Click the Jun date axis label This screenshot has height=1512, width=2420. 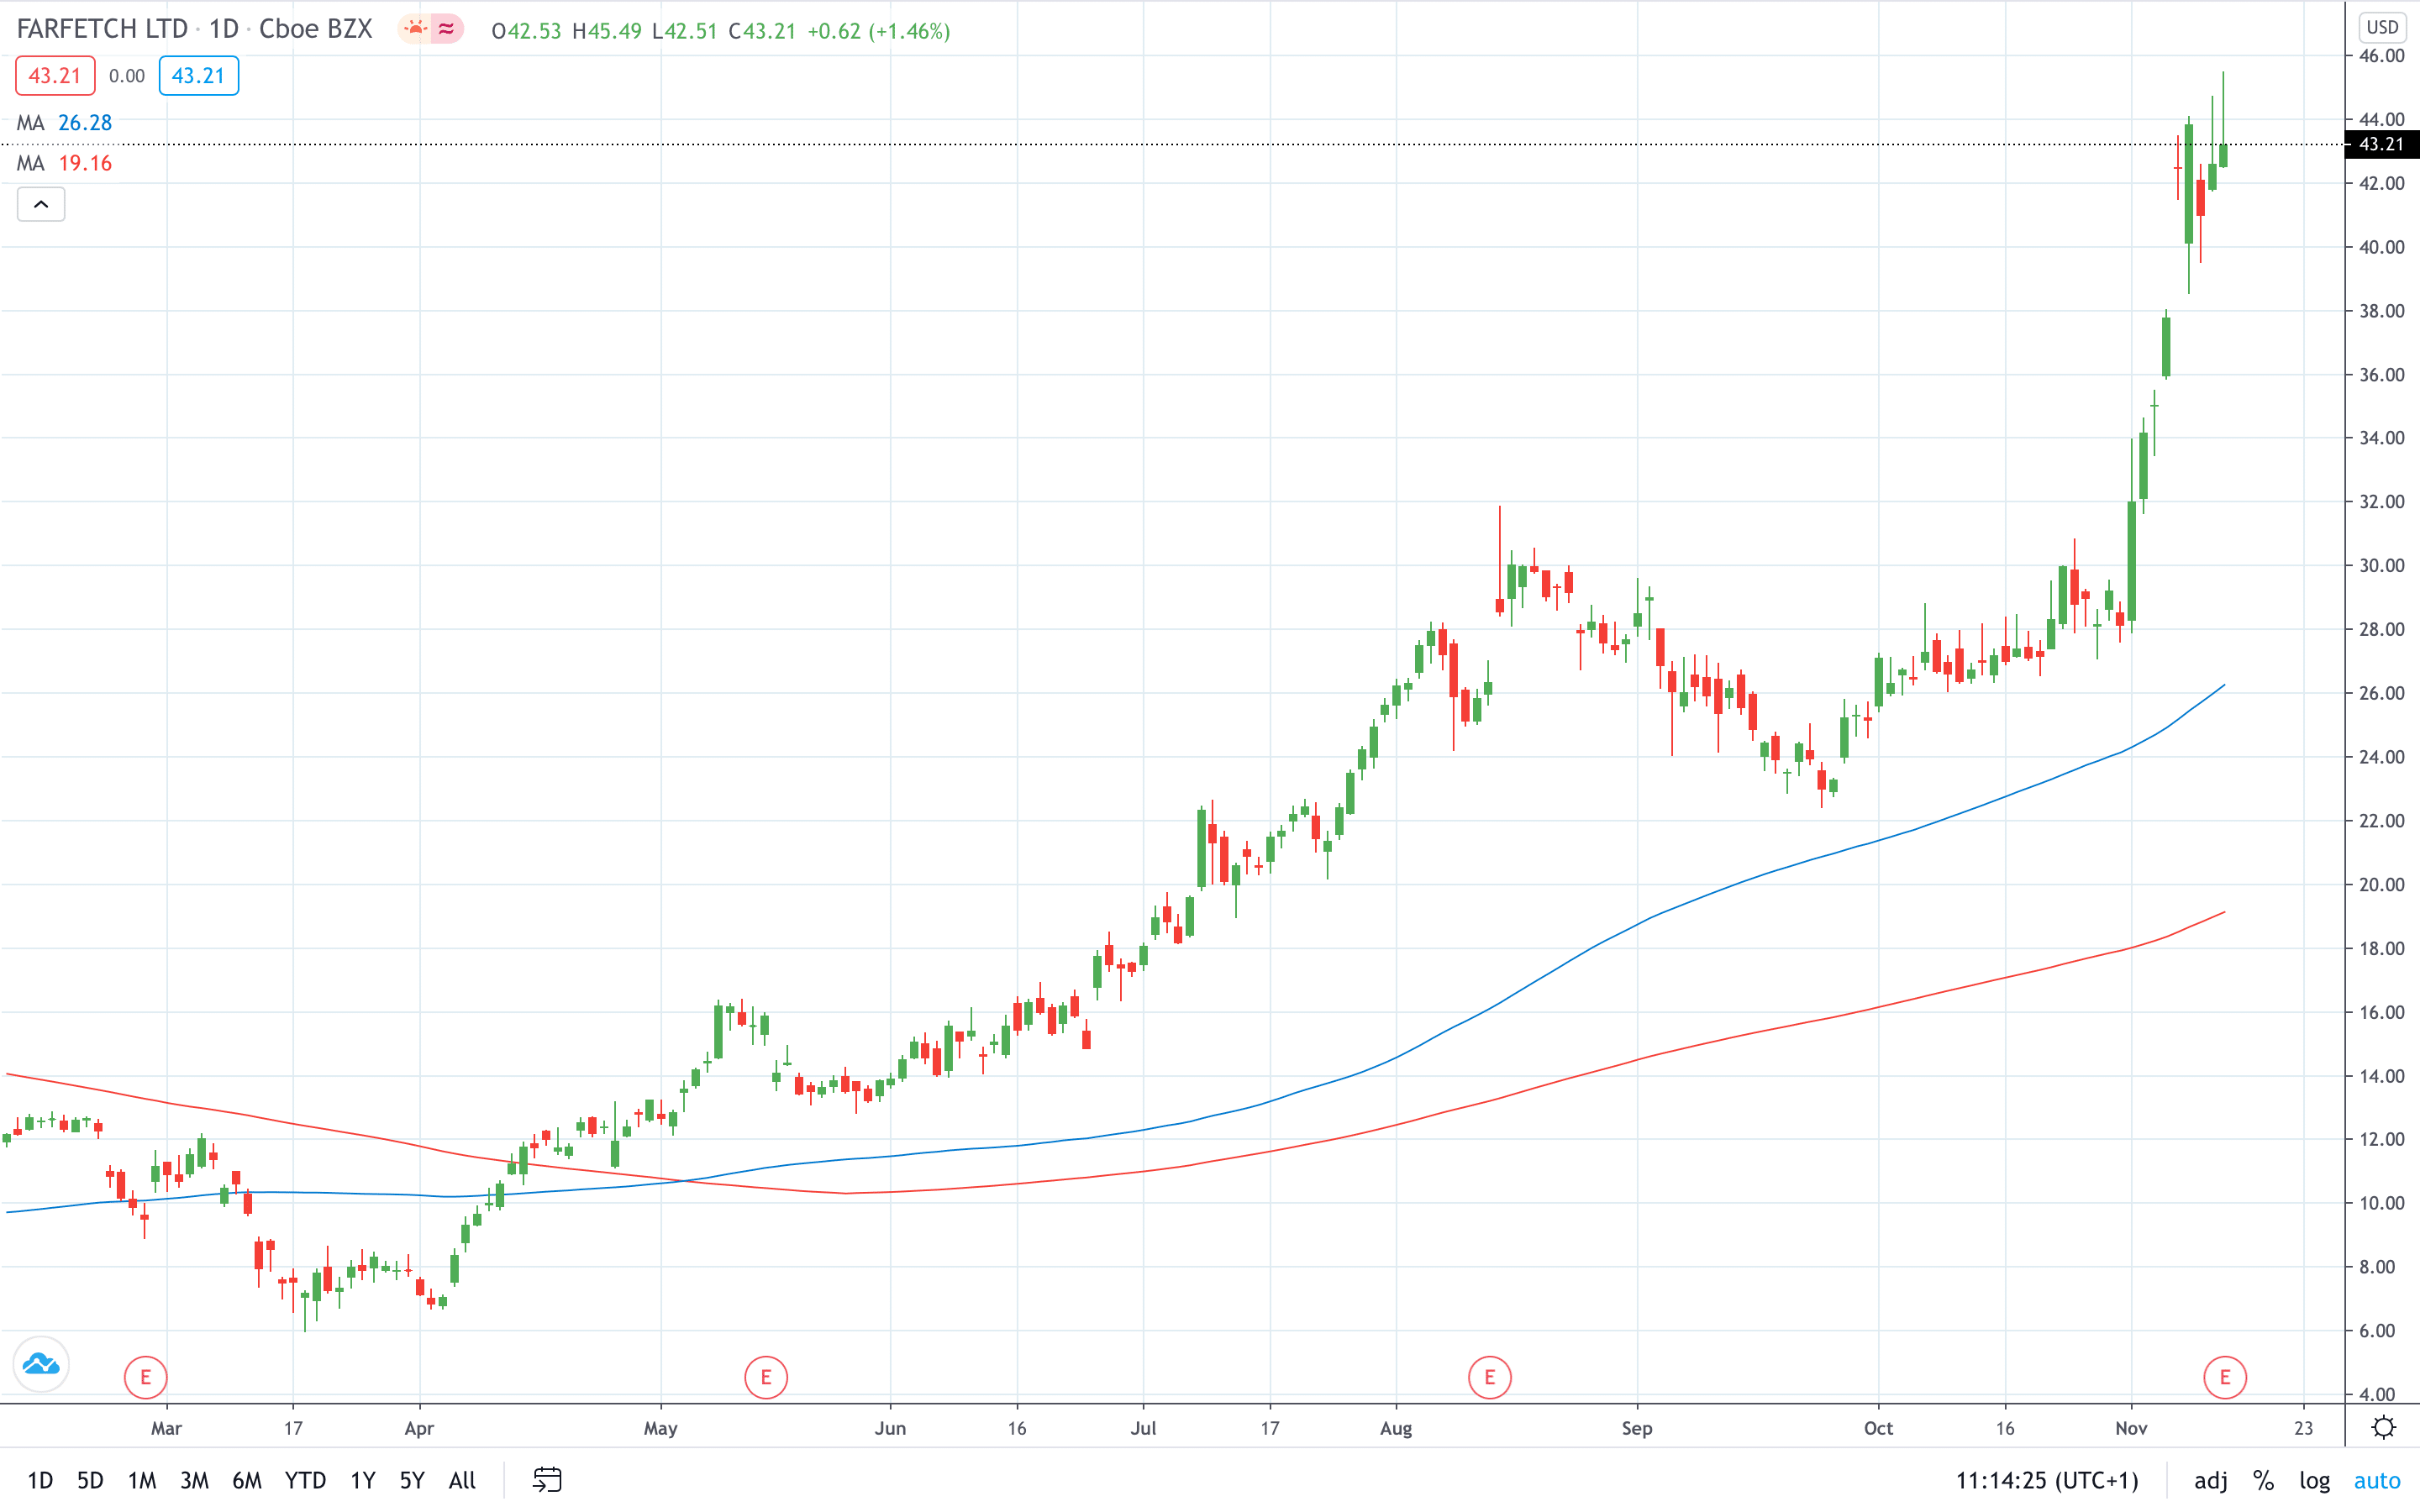point(890,1428)
